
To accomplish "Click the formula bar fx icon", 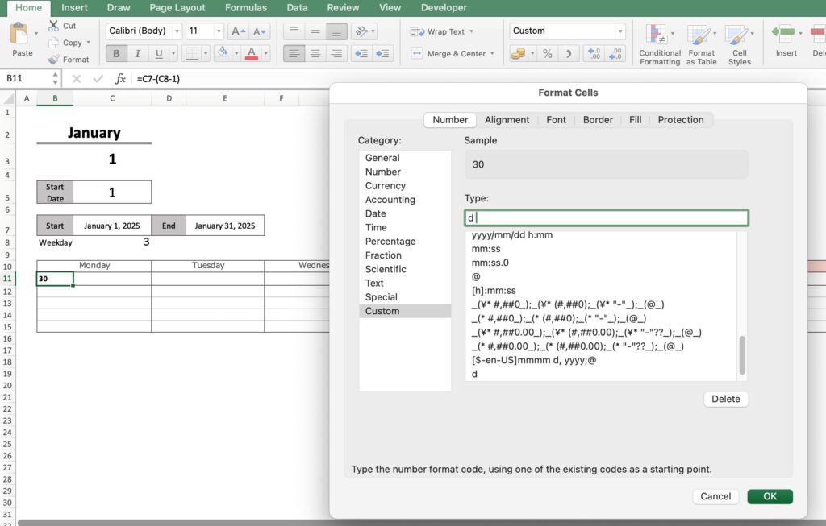I will coord(120,78).
